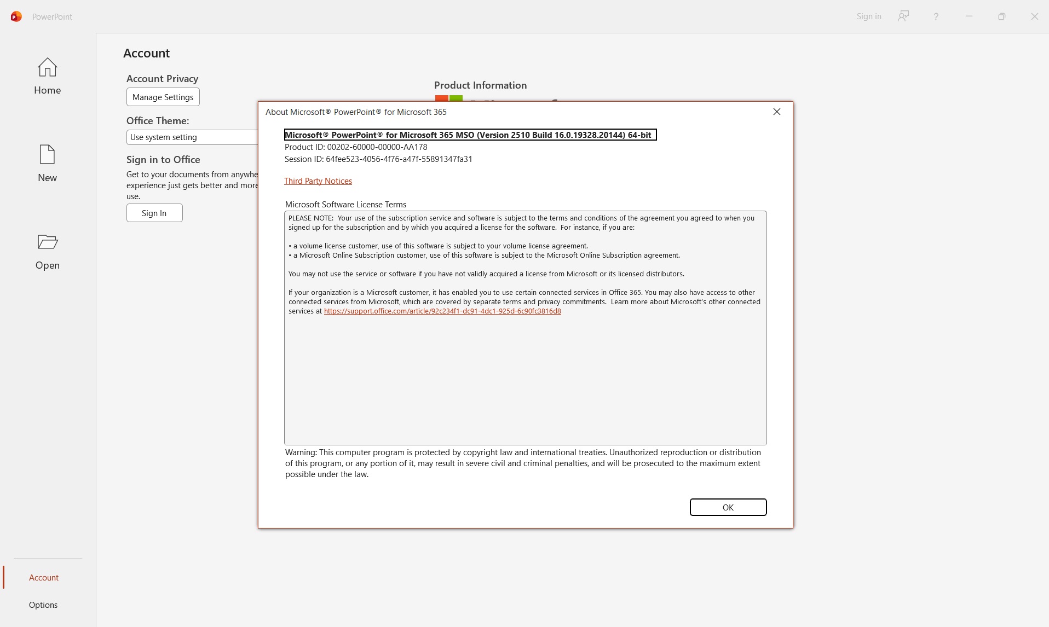This screenshot has height=627, width=1049.
Task: Click the version info text field
Action: [x=470, y=135]
